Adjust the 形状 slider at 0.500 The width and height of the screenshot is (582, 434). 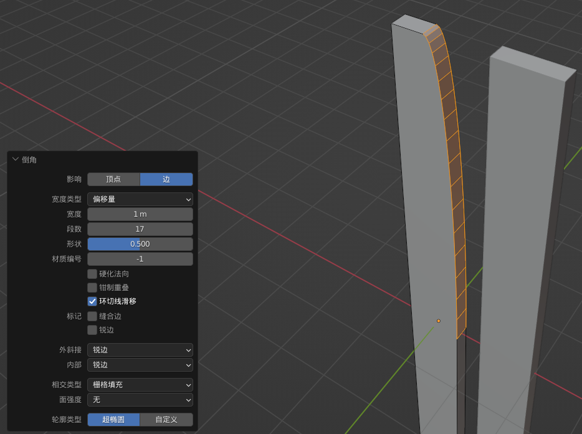140,244
